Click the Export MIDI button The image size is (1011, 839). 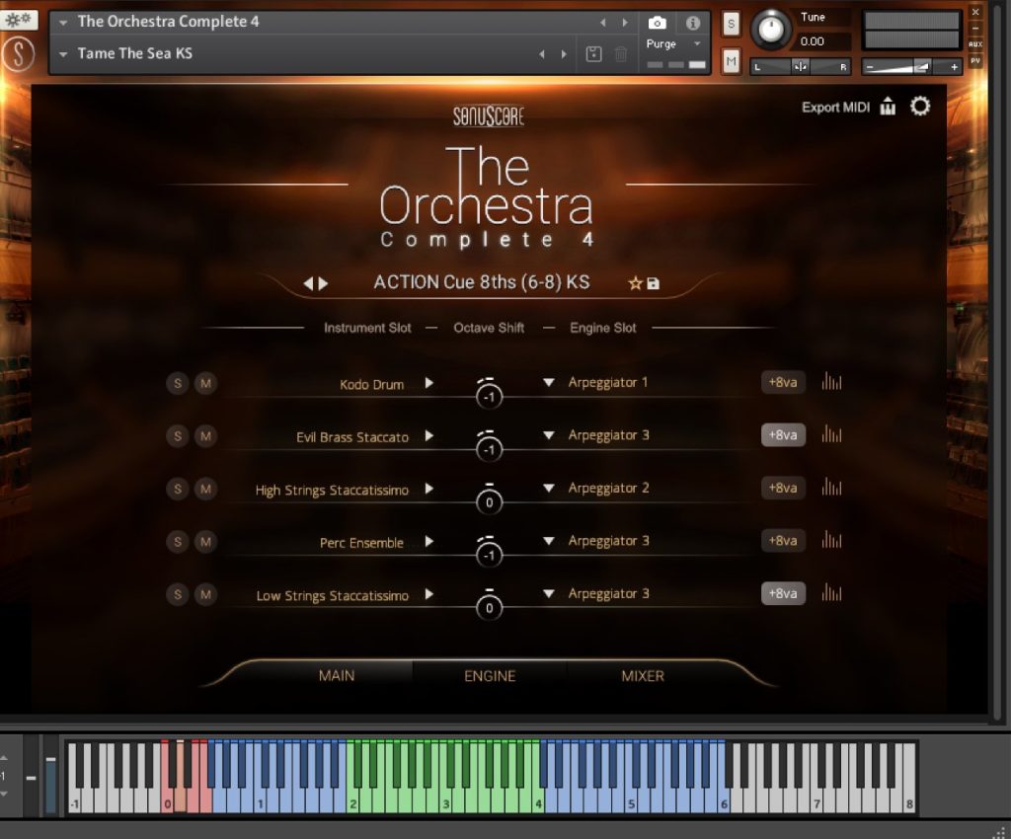click(x=835, y=108)
